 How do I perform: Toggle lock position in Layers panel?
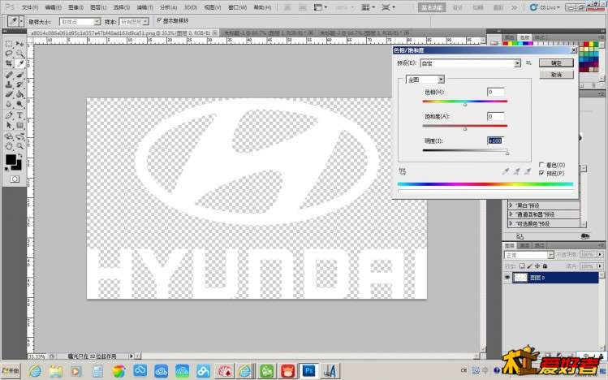537,266
